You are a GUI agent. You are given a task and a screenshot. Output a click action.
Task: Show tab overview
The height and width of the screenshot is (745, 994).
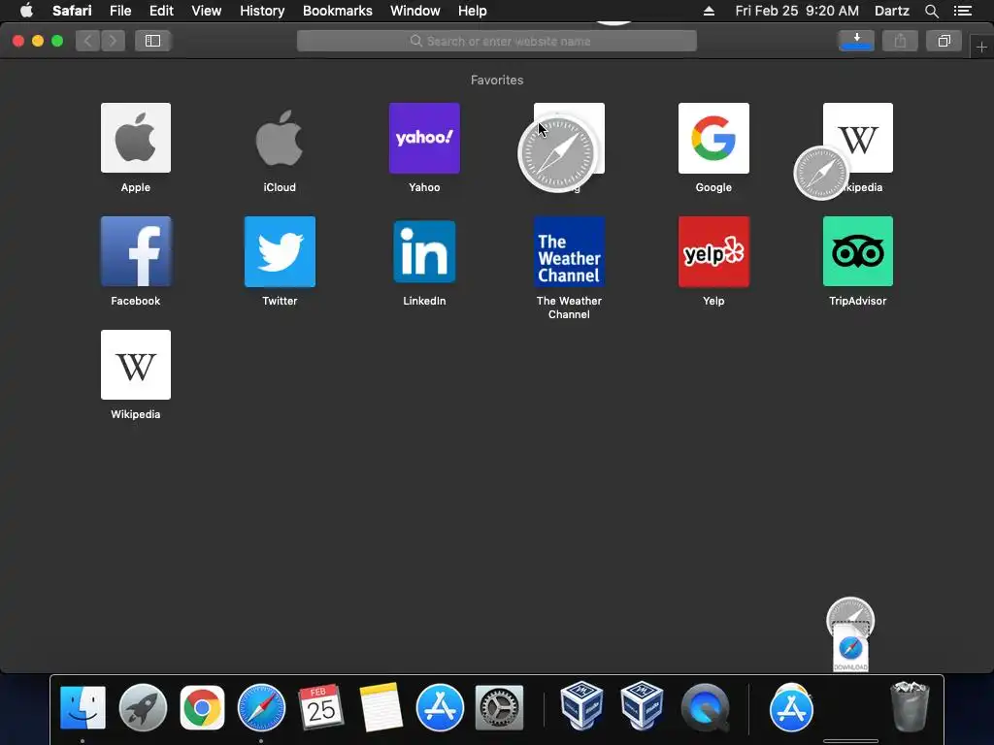coord(944,41)
